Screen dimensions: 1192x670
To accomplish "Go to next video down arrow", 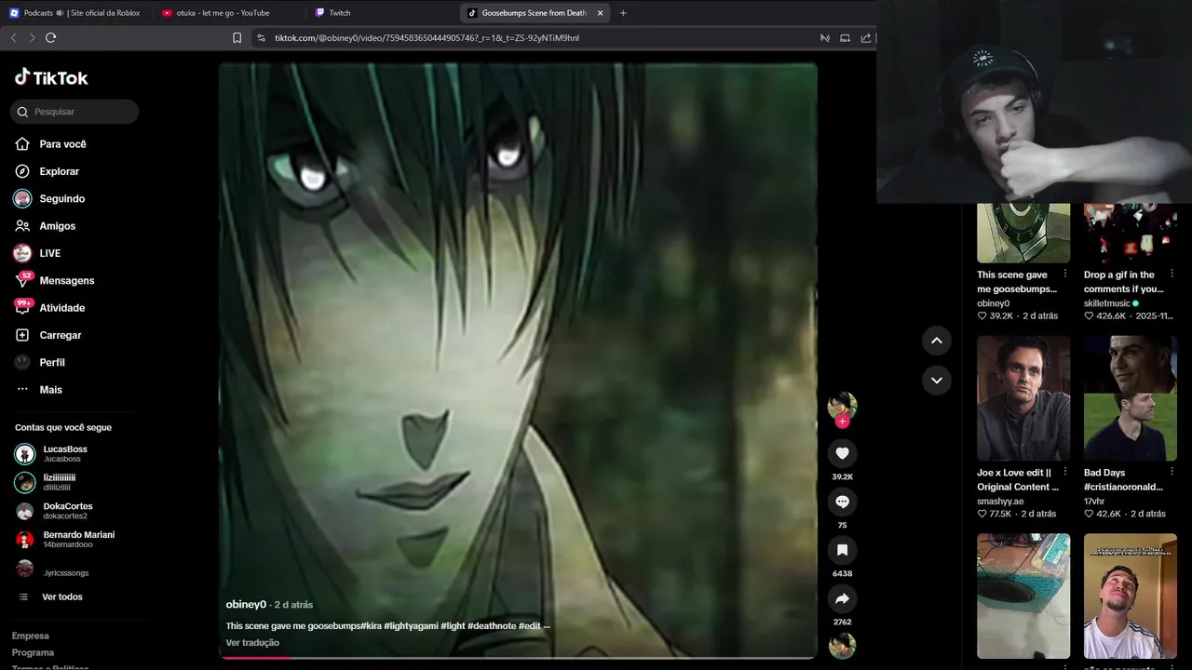I will (x=937, y=380).
